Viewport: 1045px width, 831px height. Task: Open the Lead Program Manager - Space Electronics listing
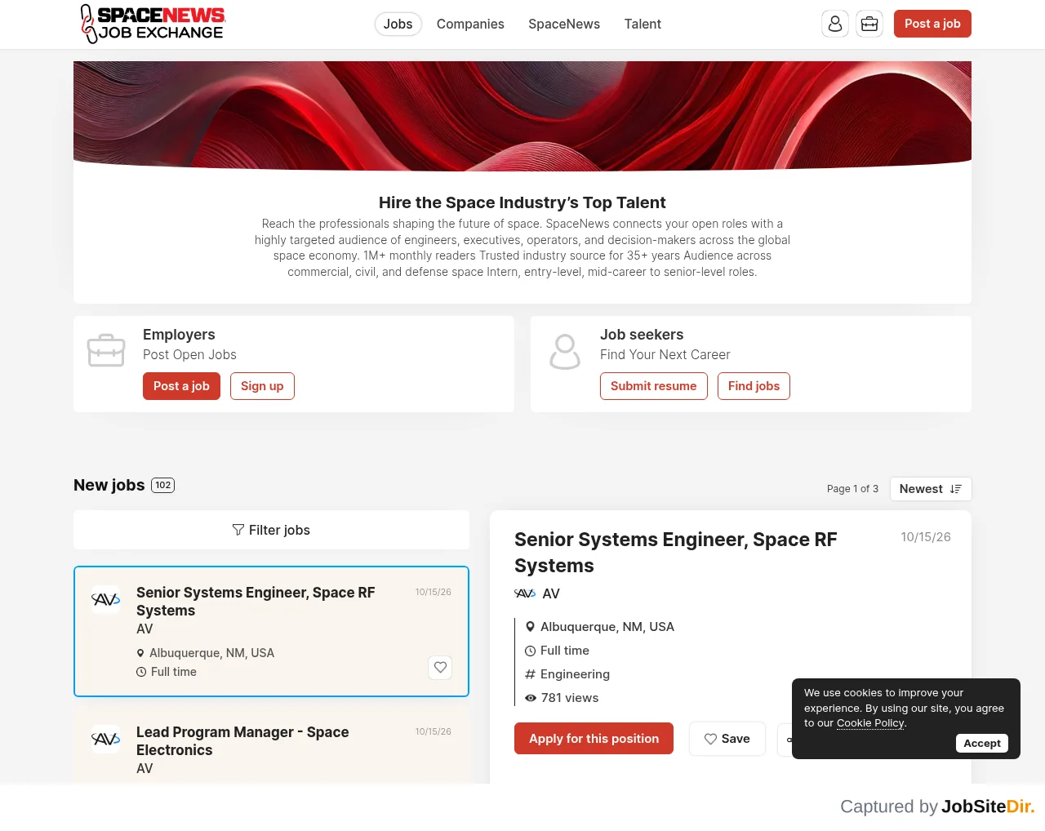tap(242, 741)
